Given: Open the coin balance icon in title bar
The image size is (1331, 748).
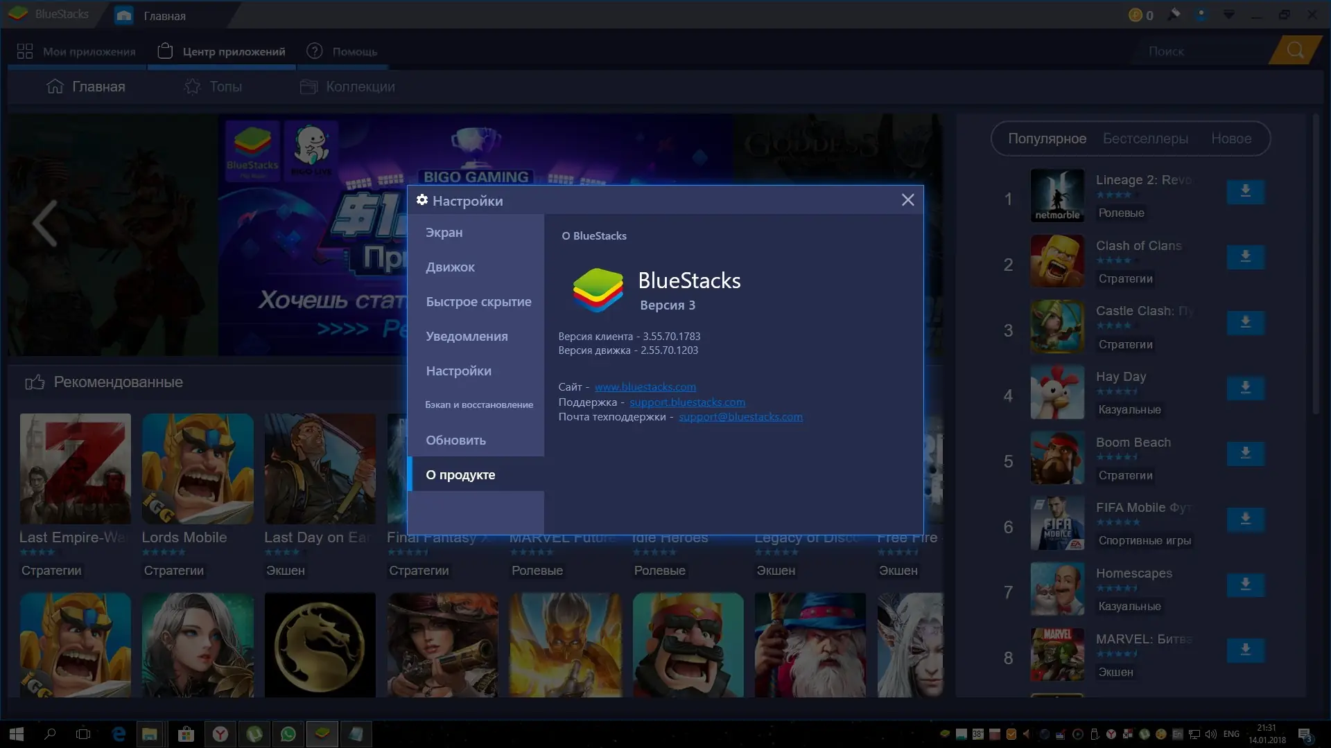Looking at the screenshot, I should 1136,15.
